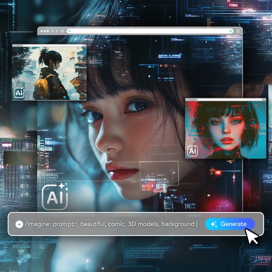Image resolution: width=272 pixels, height=272 pixels.
Task: Click the search magnifier icon in address bar
Action: pos(70,31)
